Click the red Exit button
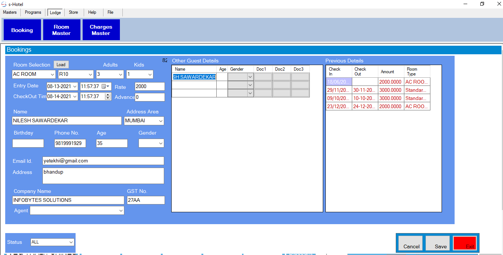This screenshot has height=255, width=503. click(x=465, y=243)
